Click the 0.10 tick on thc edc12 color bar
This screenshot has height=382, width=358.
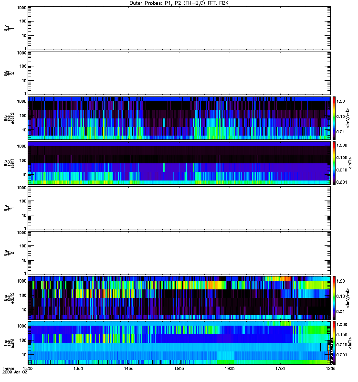(341, 296)
